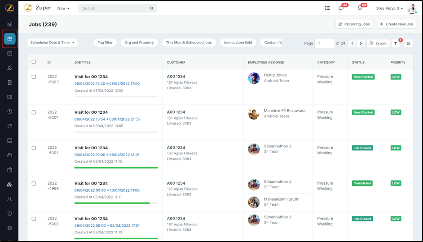This screenshot has width=423, height=242.
Task: Open the dashboard bar chart sidebar icon
Action: click(9, 24)
